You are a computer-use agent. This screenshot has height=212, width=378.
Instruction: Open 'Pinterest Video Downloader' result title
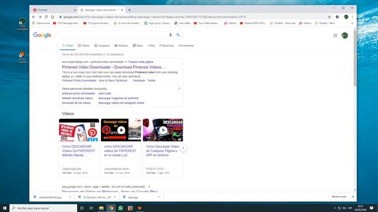pyautogui.click(x=114, y=67)
